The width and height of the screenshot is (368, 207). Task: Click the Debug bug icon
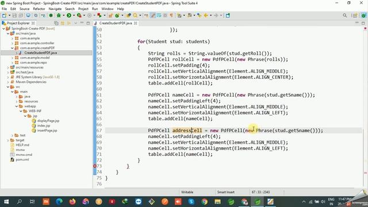pos(59,16)
